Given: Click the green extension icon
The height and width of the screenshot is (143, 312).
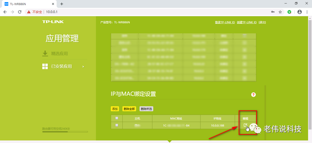Looking at the screenshot, I should (289, 12).
